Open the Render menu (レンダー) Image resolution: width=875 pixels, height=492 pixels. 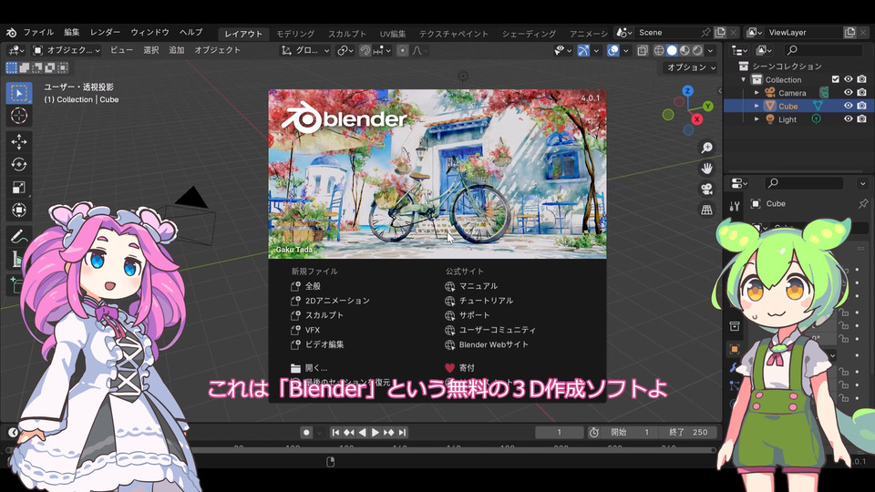click(106, 33)
